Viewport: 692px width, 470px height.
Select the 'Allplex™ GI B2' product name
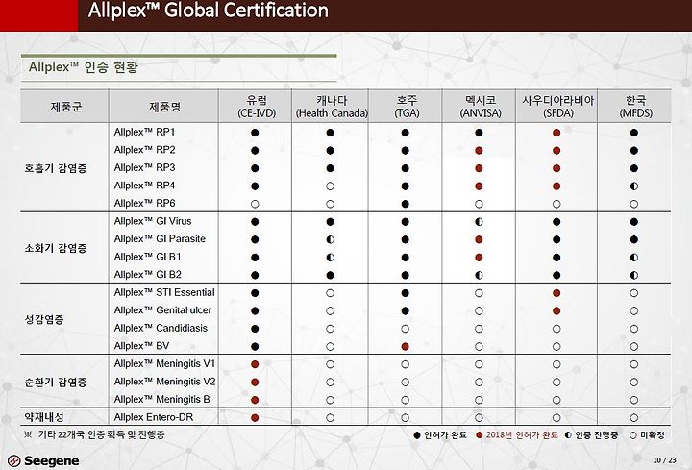(147, 275)
